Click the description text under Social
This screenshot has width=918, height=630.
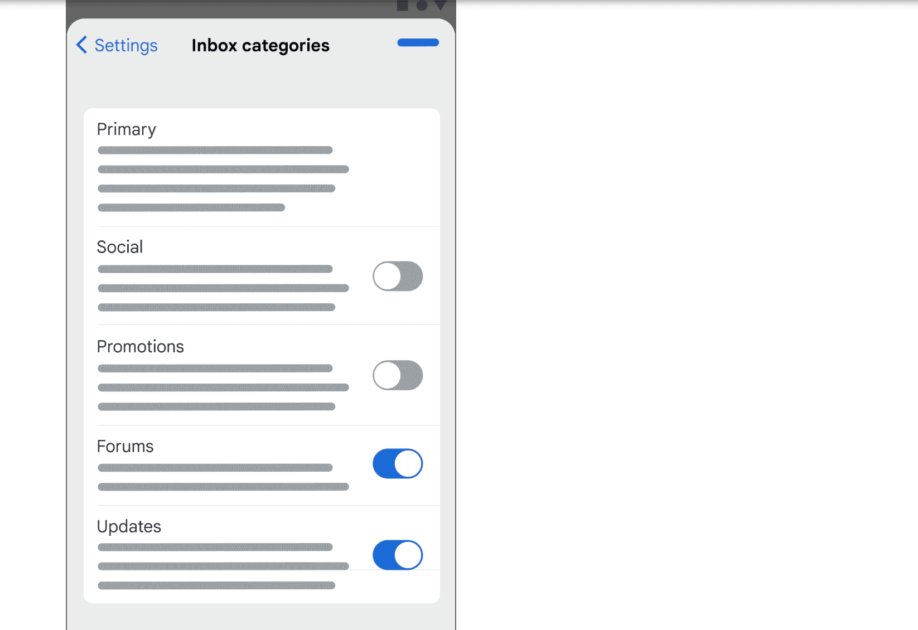click(223, 288)
